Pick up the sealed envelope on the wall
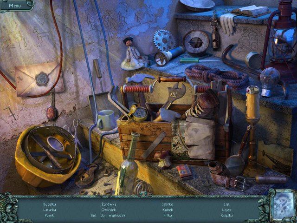 click(x=39, y=79)
